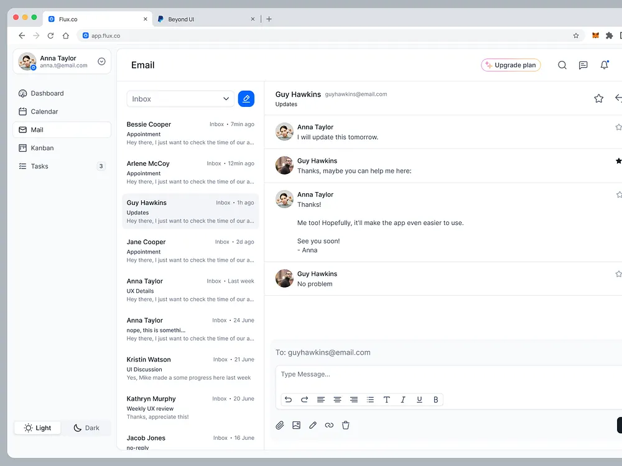Click the blue compose email pencil icon
The height and width of the screenshot is (466, 622).
[246, 98]
